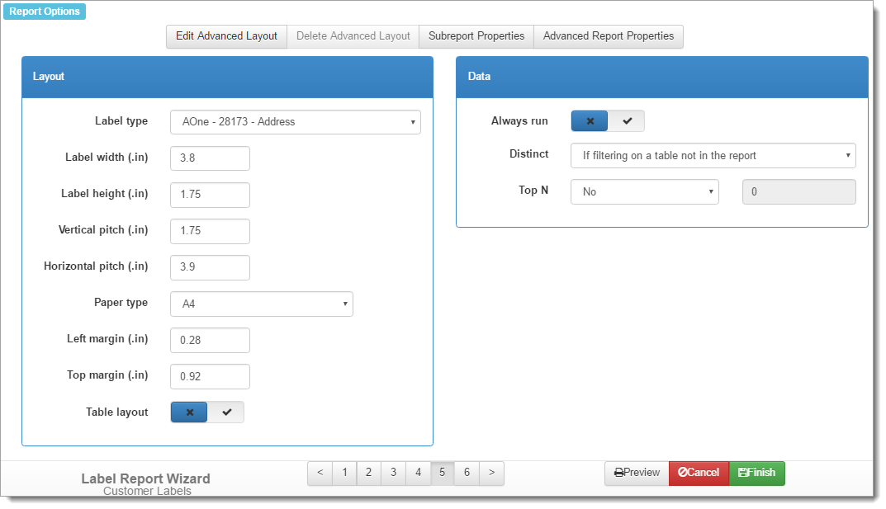Click Finish button with save icon
The height and width of the screenshot is (509, 886).
pyautogui.click(x=756, y=473)
